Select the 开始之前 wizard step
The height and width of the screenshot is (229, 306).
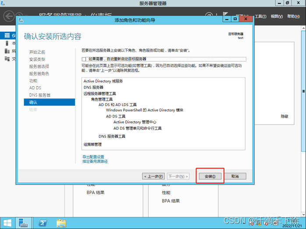(x=37, y=52)
